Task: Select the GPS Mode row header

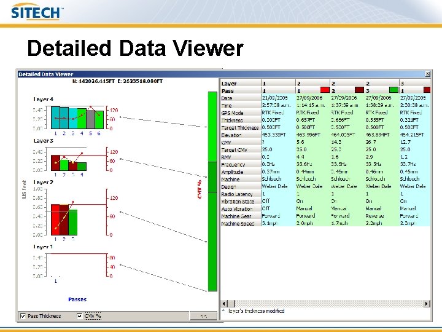Action: (241, 113)
